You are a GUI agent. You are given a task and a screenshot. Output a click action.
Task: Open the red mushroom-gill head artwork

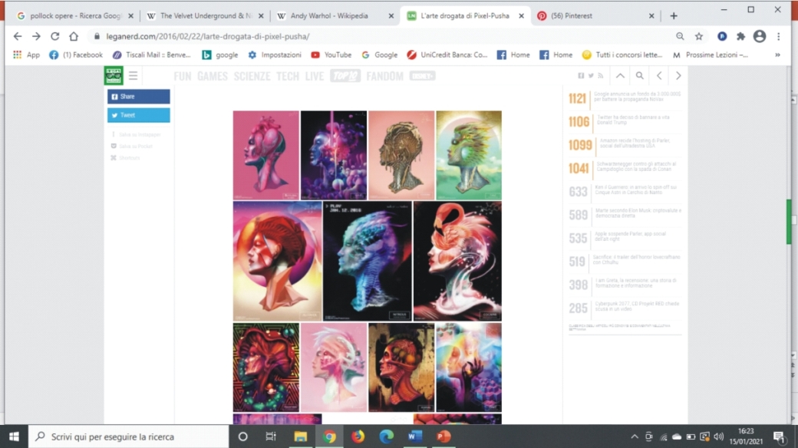pyautogui.click(x=266, y=367)
